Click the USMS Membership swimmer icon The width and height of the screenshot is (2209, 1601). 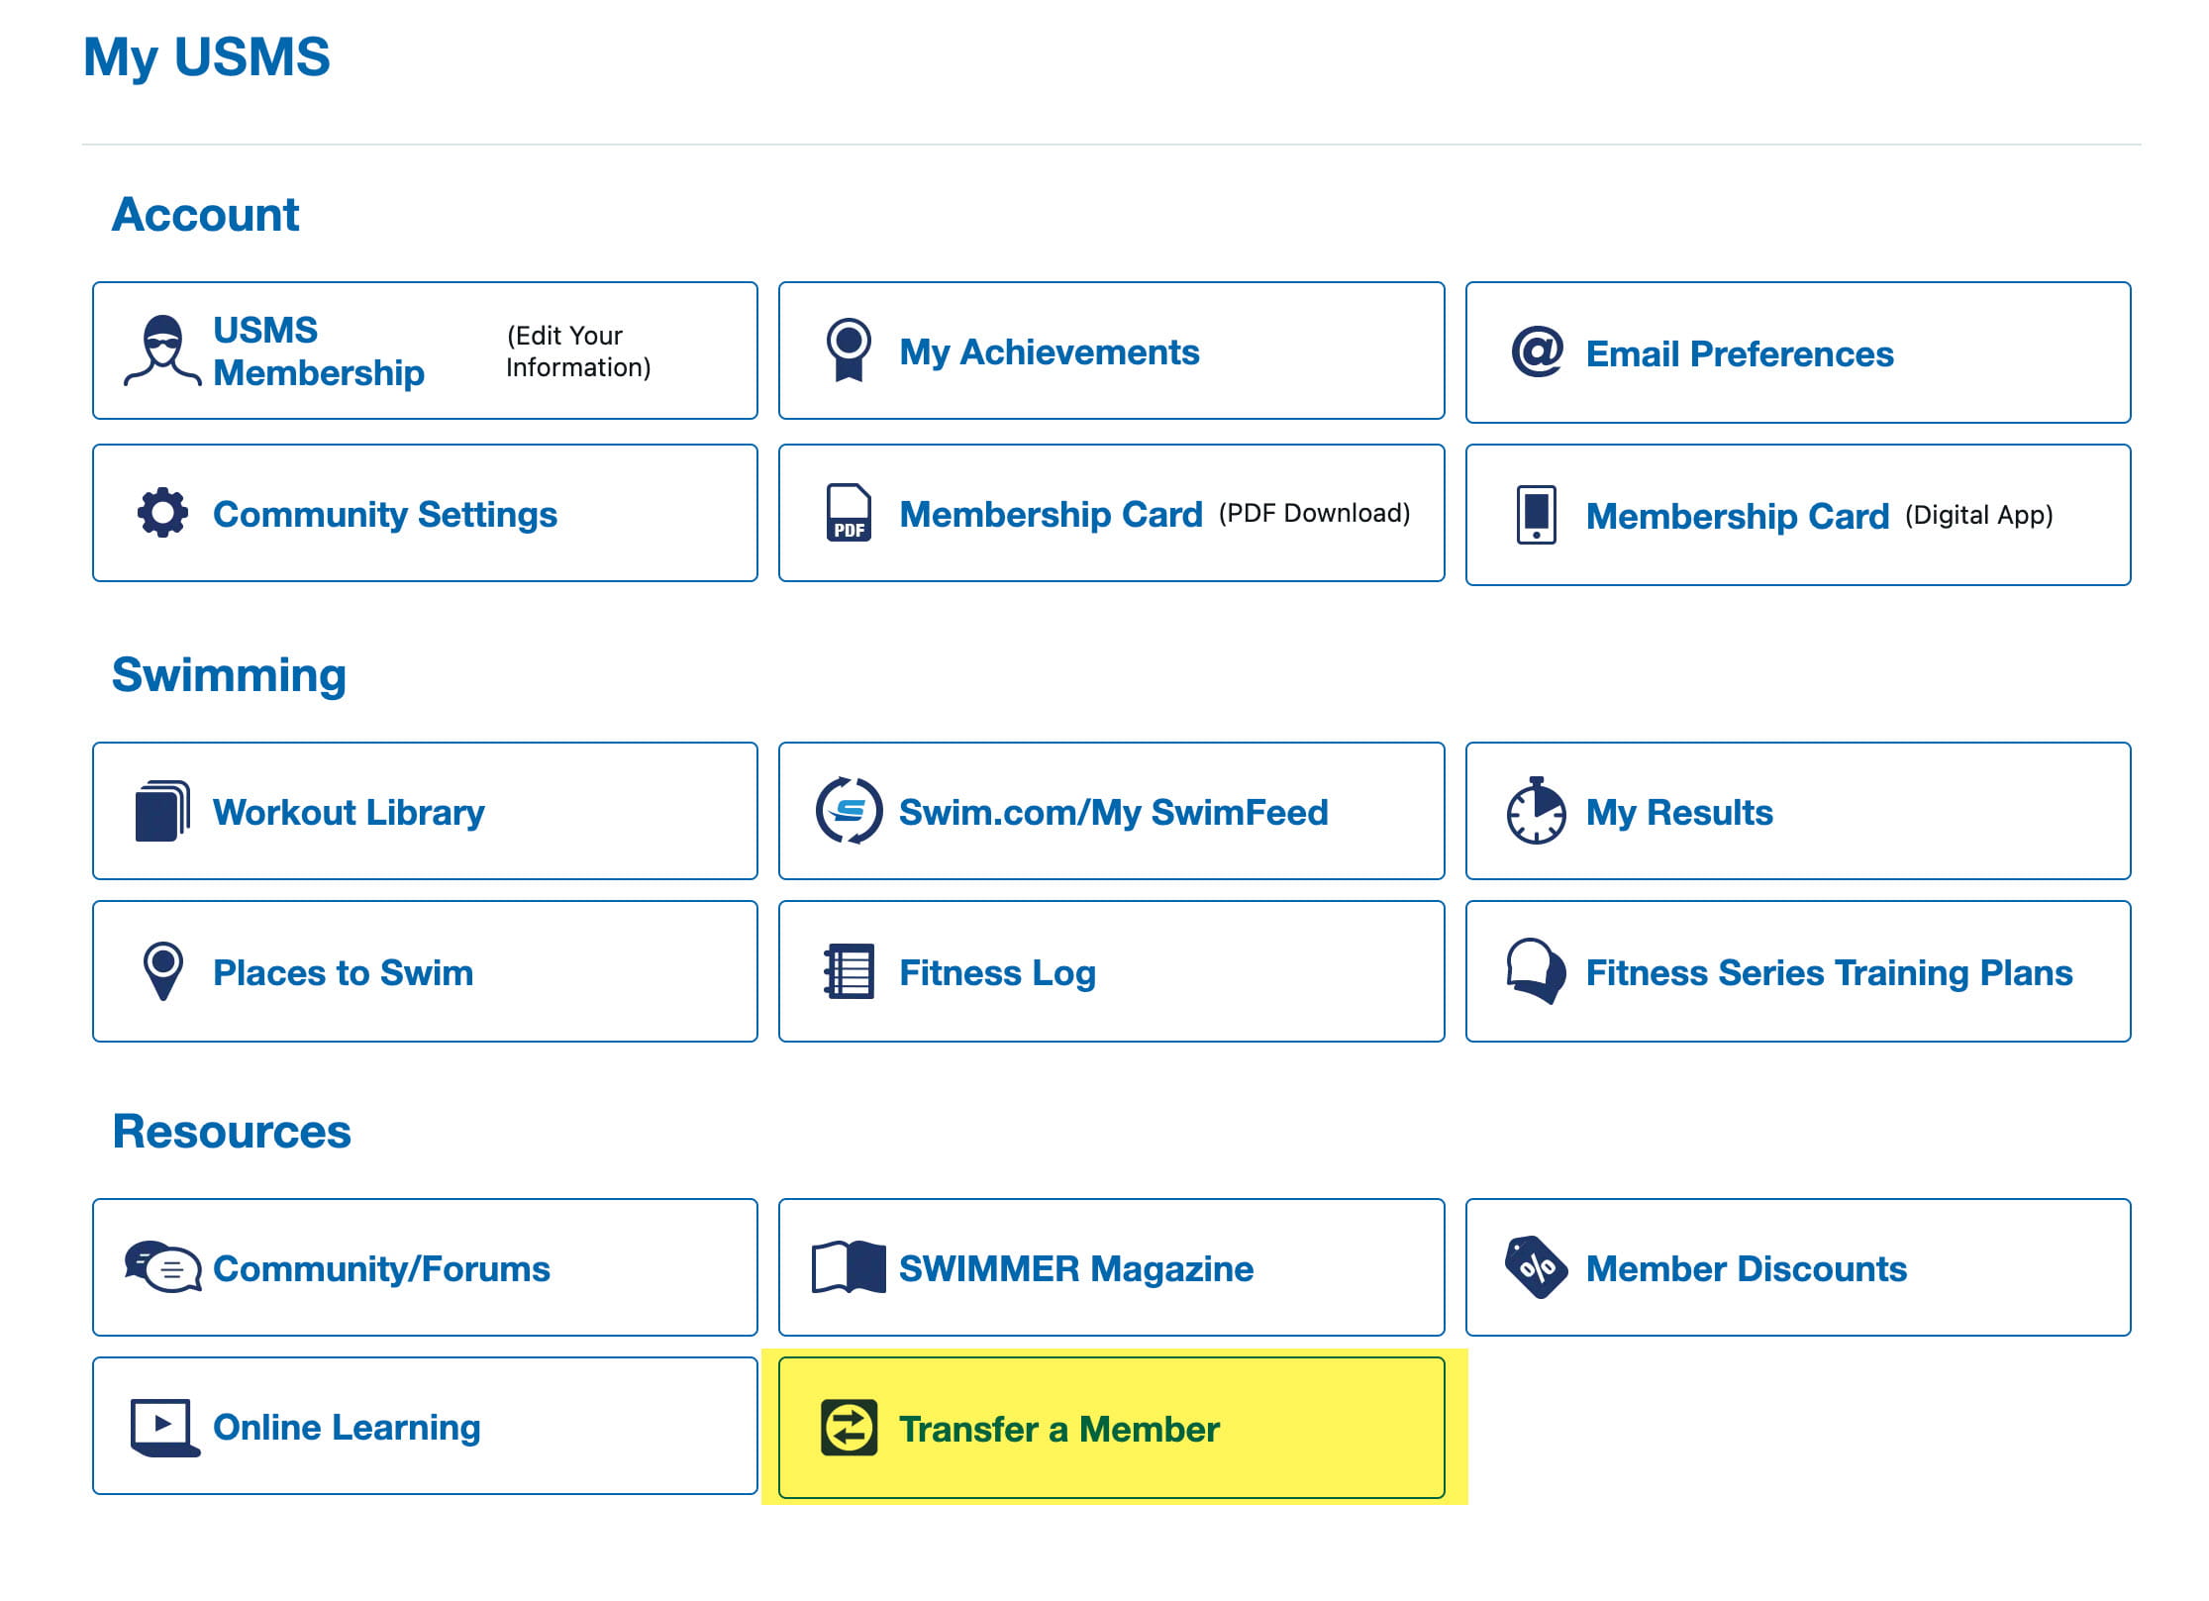(161, 351)
